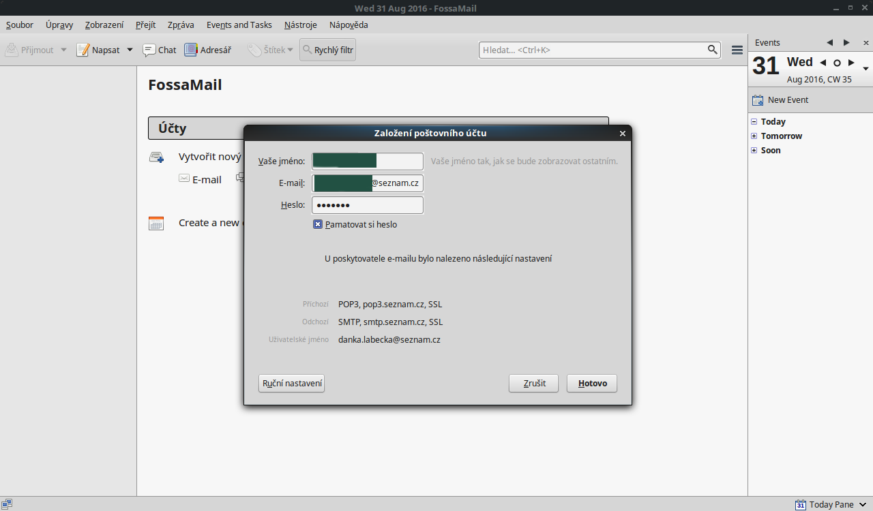This screenshot has width=873, height=511.
Task: Click the create new account icon
Action: point(156,157)
